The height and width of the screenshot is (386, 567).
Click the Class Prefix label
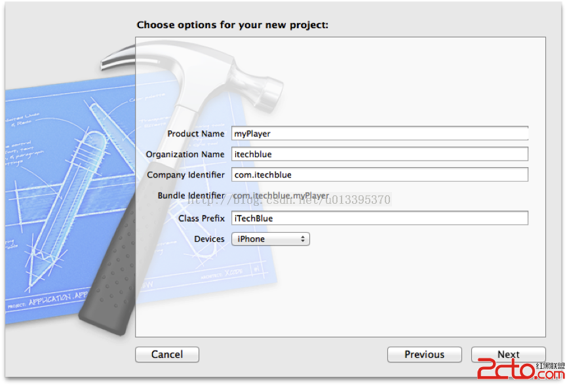[201, 218]
